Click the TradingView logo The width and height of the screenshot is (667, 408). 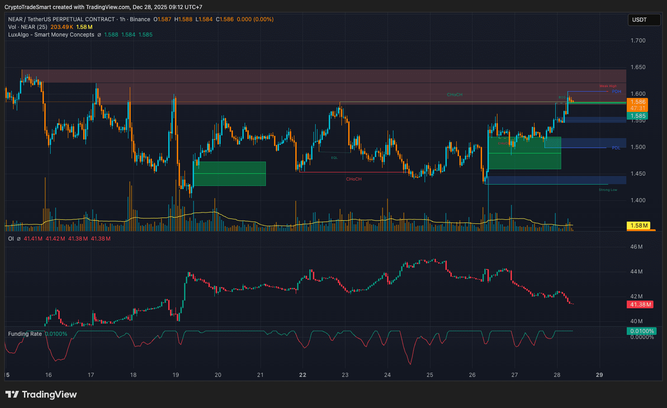tap(41, 394)
